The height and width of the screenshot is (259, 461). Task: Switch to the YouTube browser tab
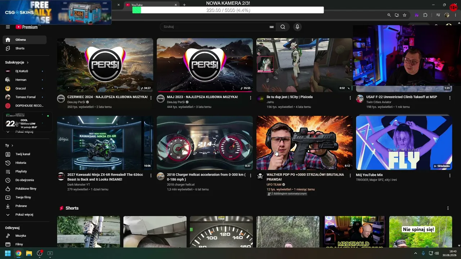pyautogui.click(x=151, y=5)
